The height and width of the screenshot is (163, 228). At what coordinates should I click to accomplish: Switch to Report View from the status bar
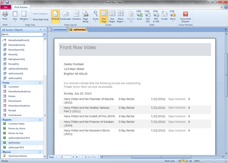point(179,161)
